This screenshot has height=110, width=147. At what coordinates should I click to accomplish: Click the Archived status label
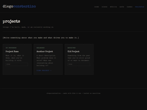tap(72, 48)
